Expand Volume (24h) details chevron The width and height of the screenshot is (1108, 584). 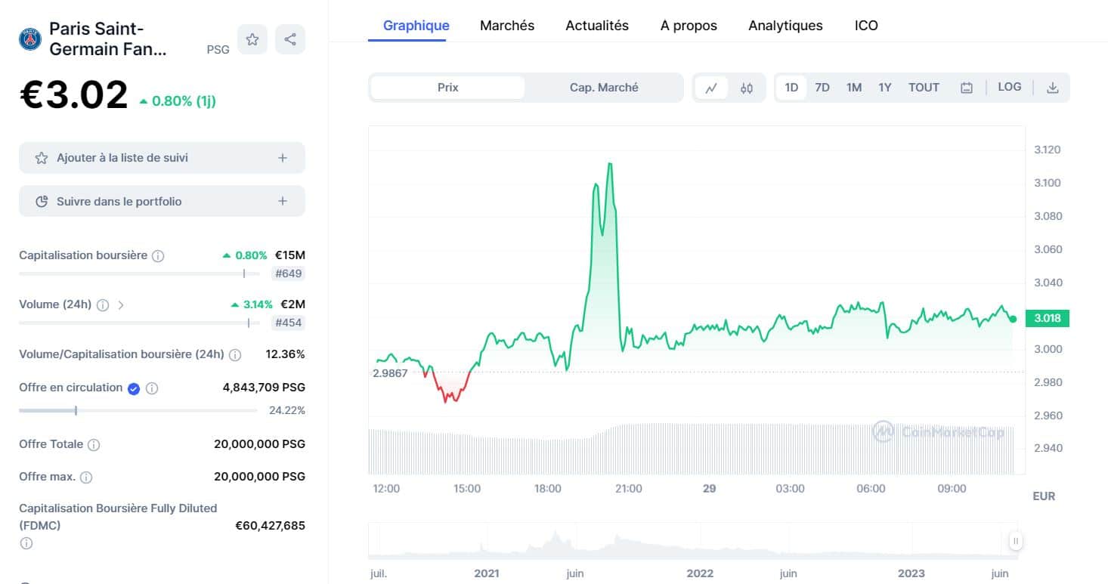point(121,305)
